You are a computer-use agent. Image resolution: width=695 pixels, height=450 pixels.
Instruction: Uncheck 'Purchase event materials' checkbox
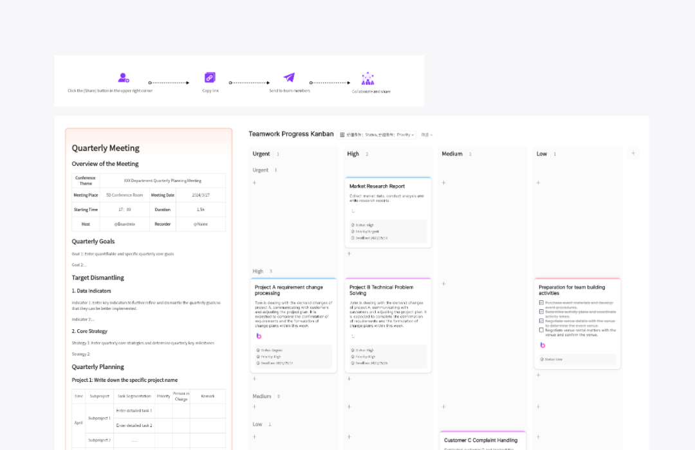coord(541,302)
